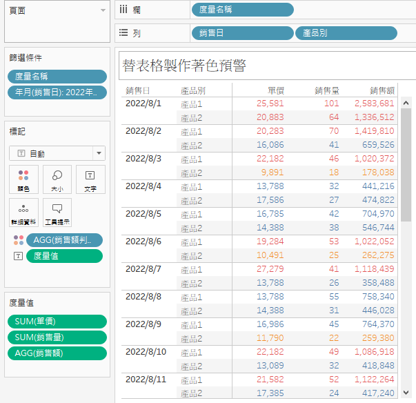Select the AGG(銷售額) measure value pill
Image resolution: width=416 pixels, height=403 pixels.
pyautogui.click(x=57, y=353)
